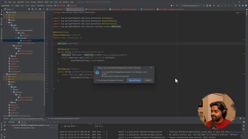Select MsslClientApplication in project tree
The image size is (248, 139).
(26, 43)
